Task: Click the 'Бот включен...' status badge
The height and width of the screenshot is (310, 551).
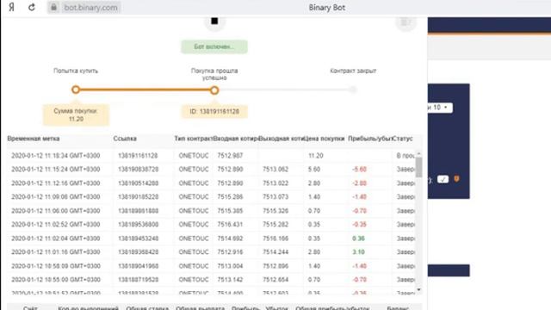Action: click(x=214, y=46)
